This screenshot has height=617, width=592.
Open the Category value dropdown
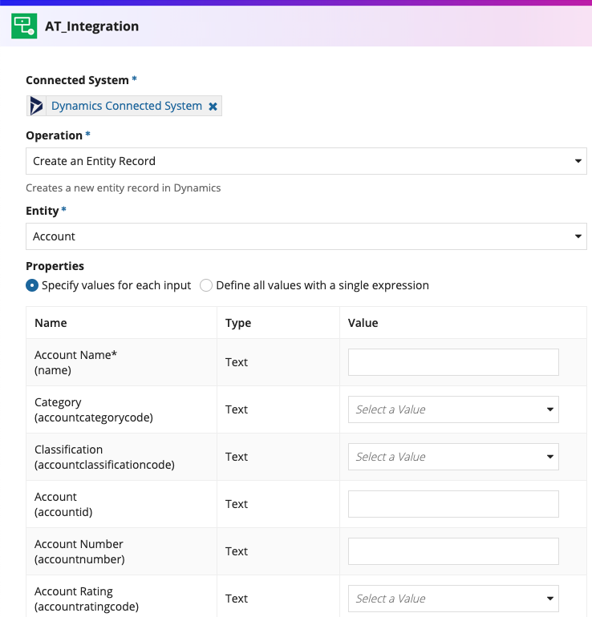(x=453, y=409)
